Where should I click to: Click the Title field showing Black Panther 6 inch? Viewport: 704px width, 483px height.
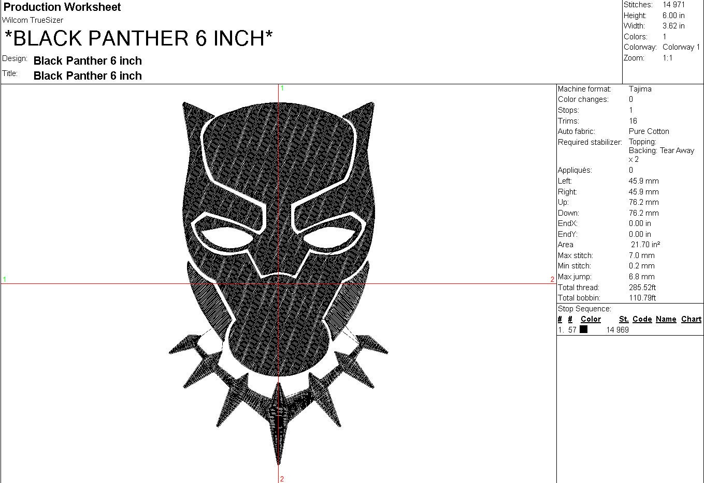pos(87,76)
